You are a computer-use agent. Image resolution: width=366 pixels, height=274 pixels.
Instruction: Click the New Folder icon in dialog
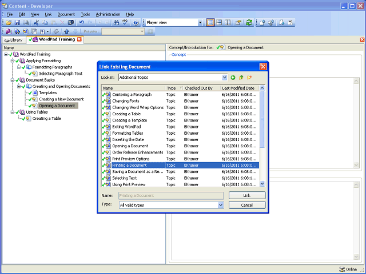point(249,78)
